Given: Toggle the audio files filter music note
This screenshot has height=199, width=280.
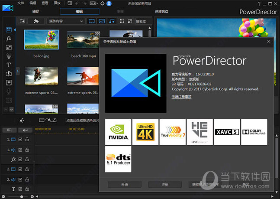Looking at the screenshot, I should [112, 21].
